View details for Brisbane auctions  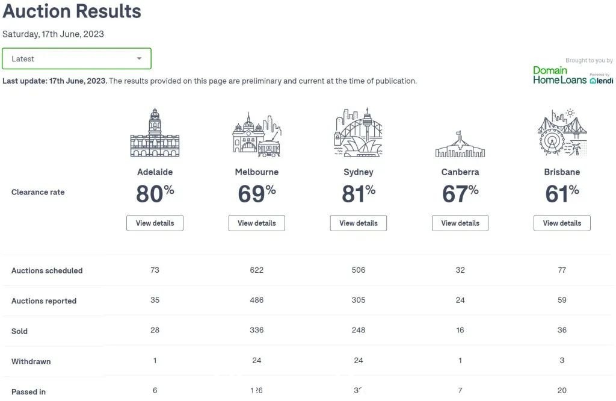tap(562, 223)
